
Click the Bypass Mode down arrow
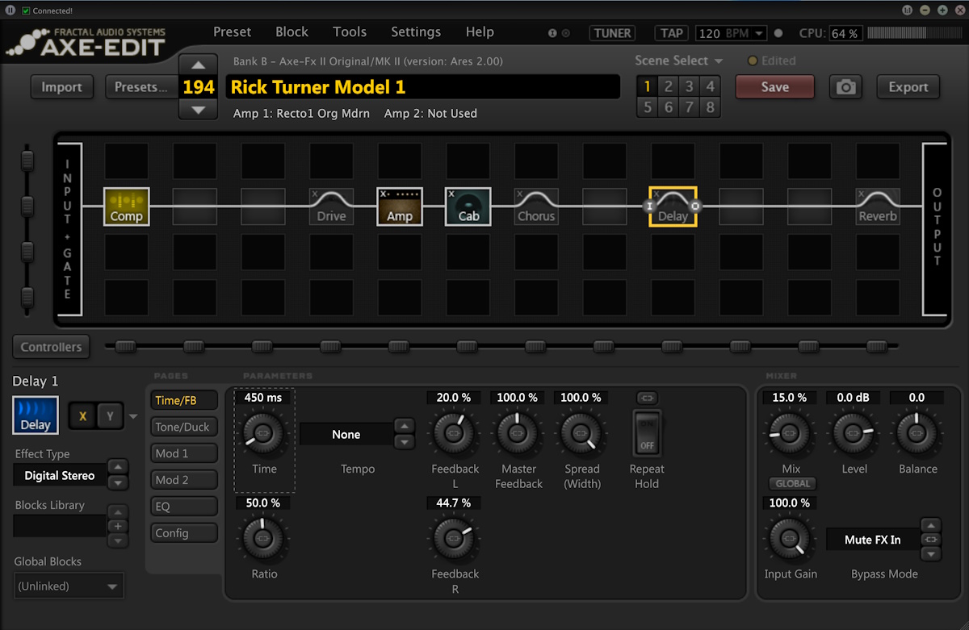coord(931,554)
